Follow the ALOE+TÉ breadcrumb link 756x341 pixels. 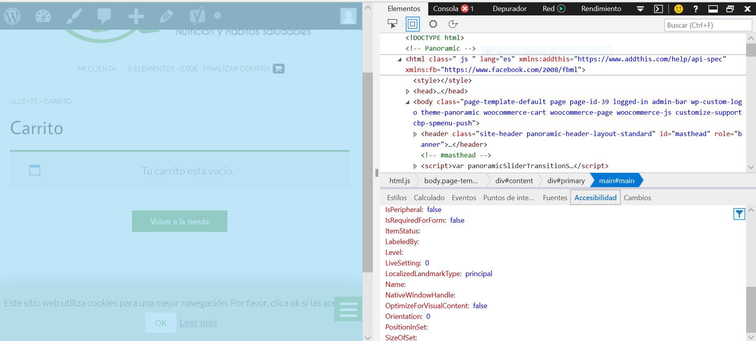click(x=24, y=101)
